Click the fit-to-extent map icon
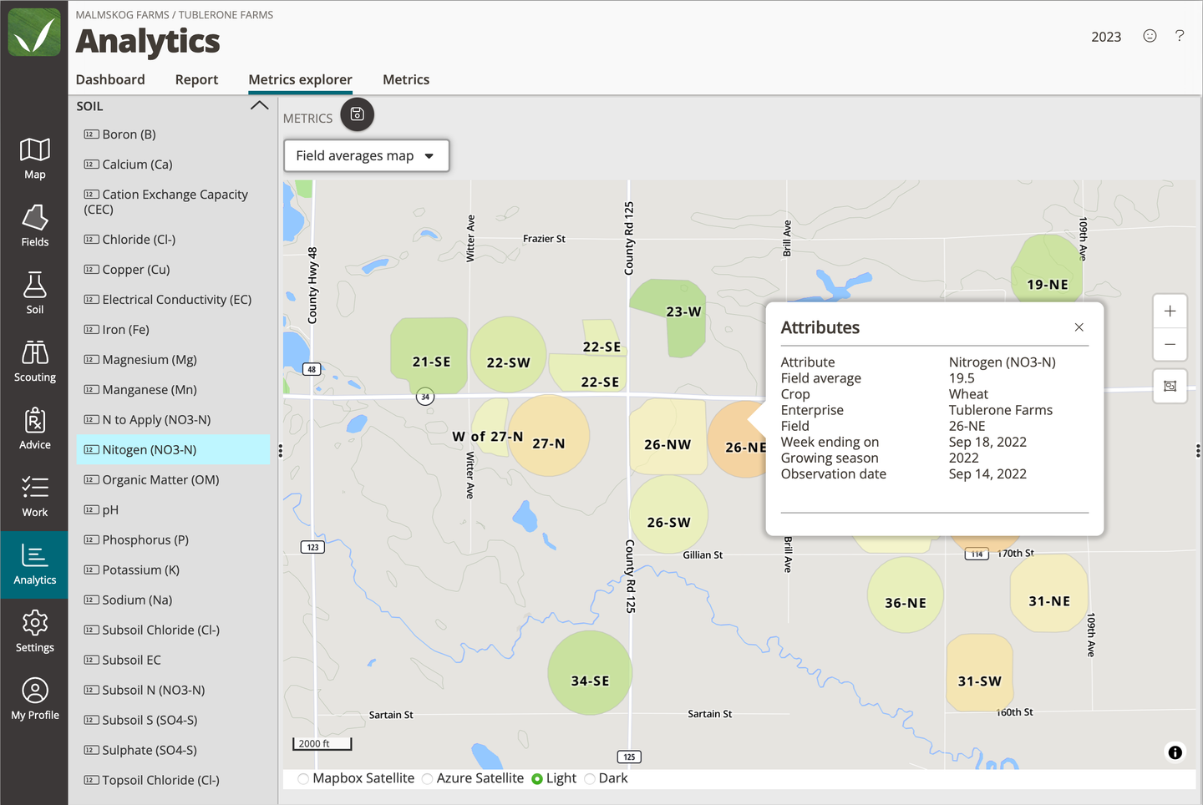Screen dimensions: 1203x805 click(x=1170, y=386)
